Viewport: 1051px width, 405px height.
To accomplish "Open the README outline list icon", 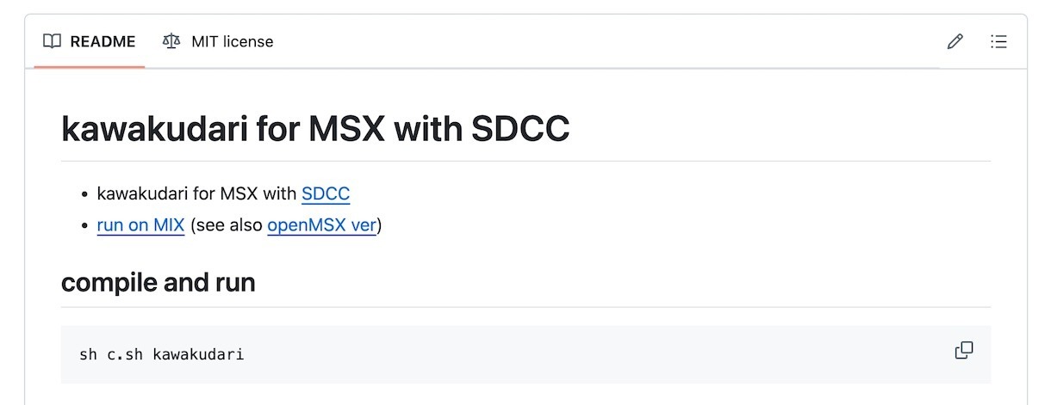I will tap(998, 41).
